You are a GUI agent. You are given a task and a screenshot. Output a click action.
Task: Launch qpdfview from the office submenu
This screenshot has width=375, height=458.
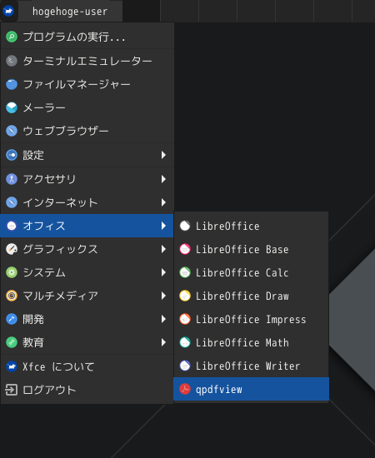coord(251,389)
